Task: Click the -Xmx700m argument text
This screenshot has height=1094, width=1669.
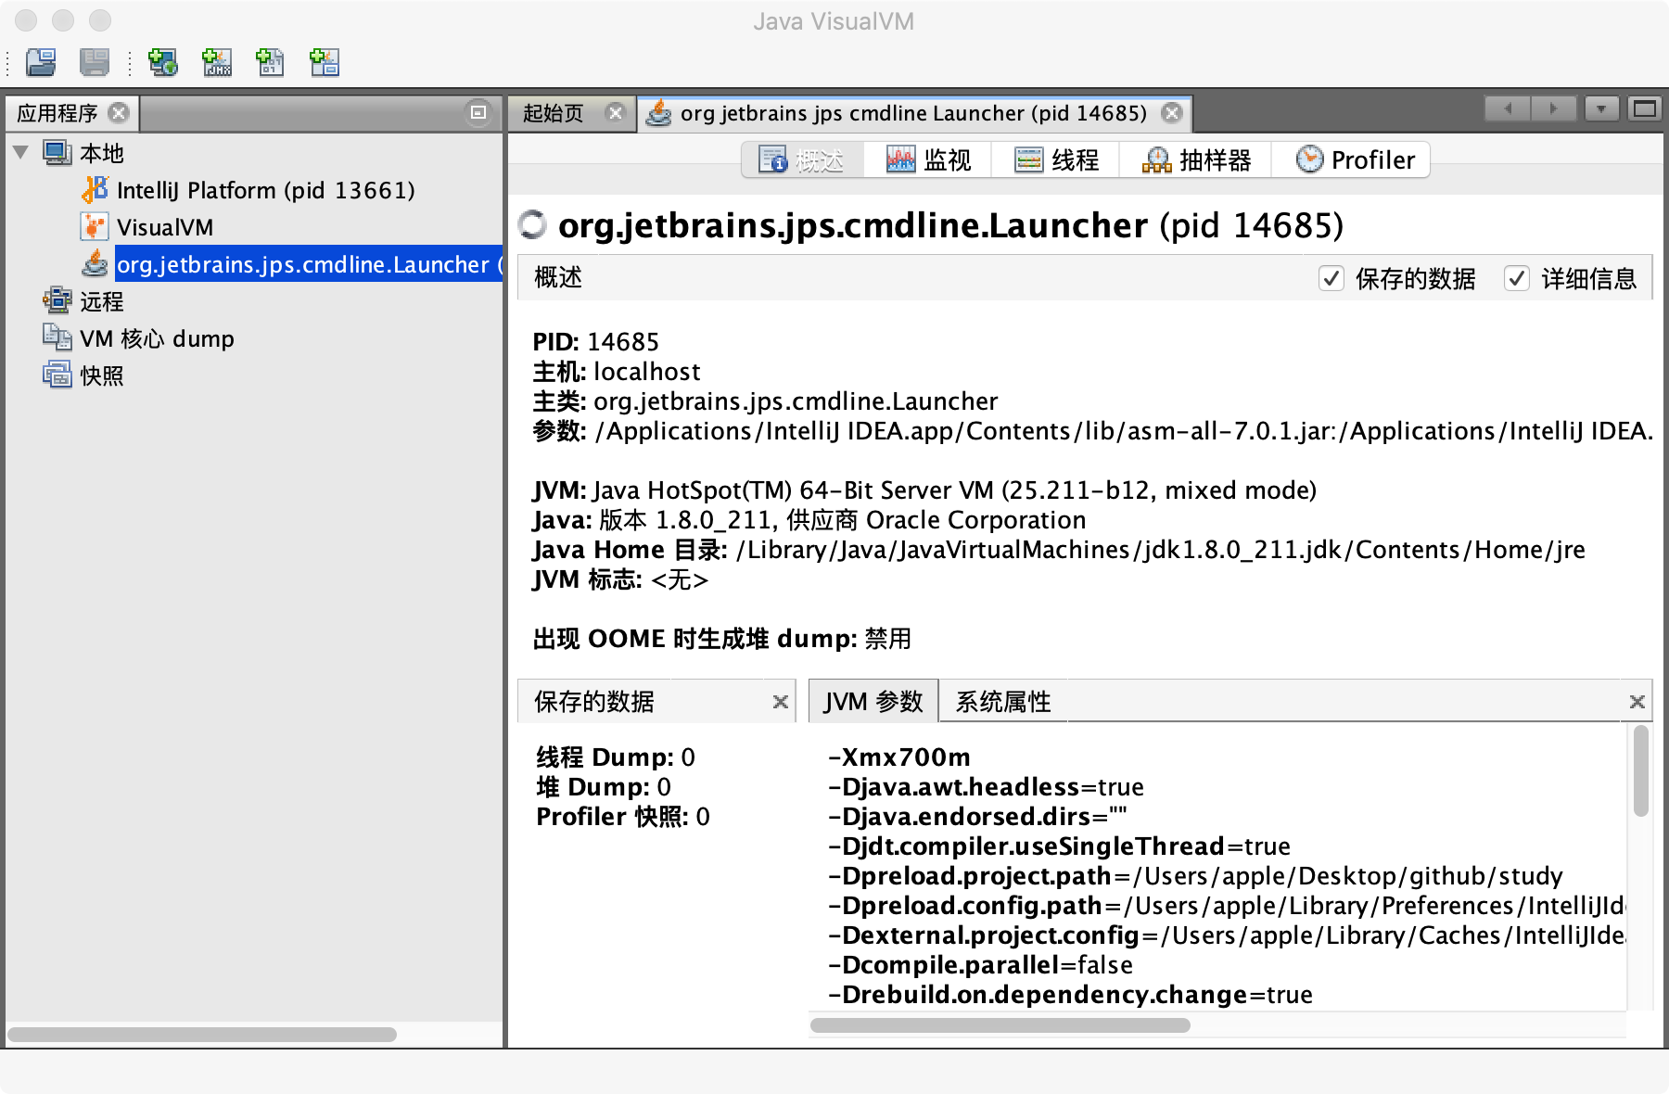Action: [x=899, y=757]
